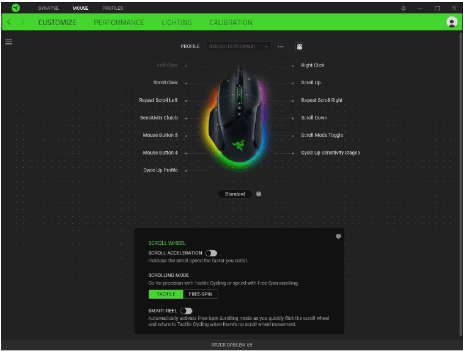Open the Profiles tab
The height and width of the screenshot is (351, 463).
[x=113, y=8]
